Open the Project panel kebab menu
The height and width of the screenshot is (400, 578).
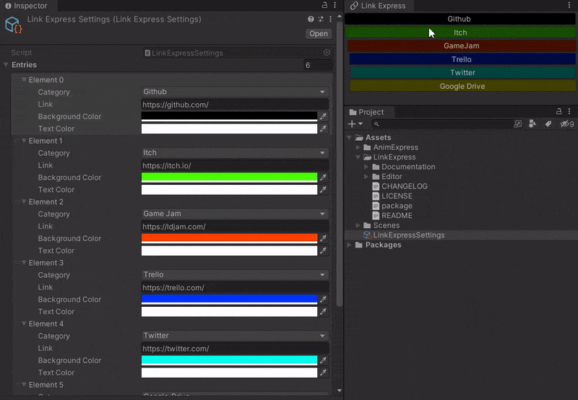coord(569,111)
